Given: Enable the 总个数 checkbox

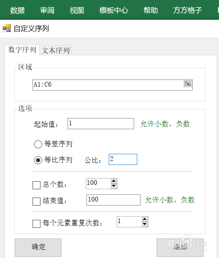Looking at the screenshot, I should pyautogui.click(x=36, y=185).
